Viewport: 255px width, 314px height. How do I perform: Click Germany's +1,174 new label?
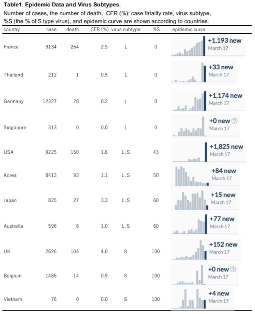click(225, 95)
